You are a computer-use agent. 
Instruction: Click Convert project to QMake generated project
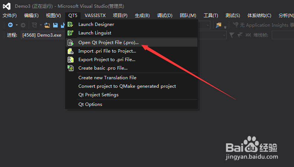pyautogui.click(x=127, y=86)
